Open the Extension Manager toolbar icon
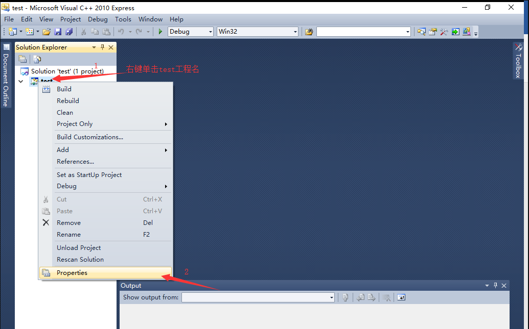 coord(467,32)
